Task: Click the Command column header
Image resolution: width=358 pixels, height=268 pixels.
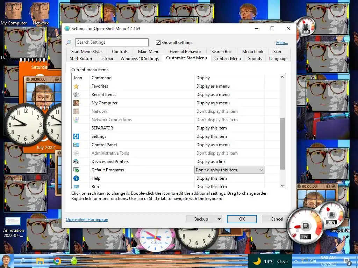Action: click(102, 78)
